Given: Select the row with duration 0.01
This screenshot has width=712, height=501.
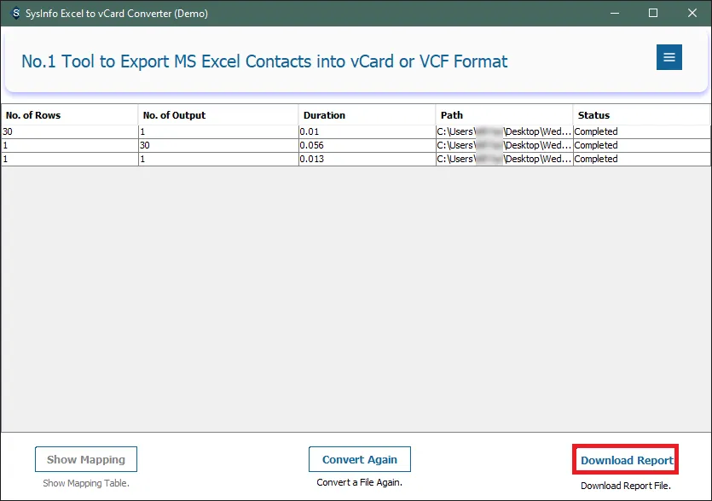Looking at the screenshot, I should pos(366,132).
